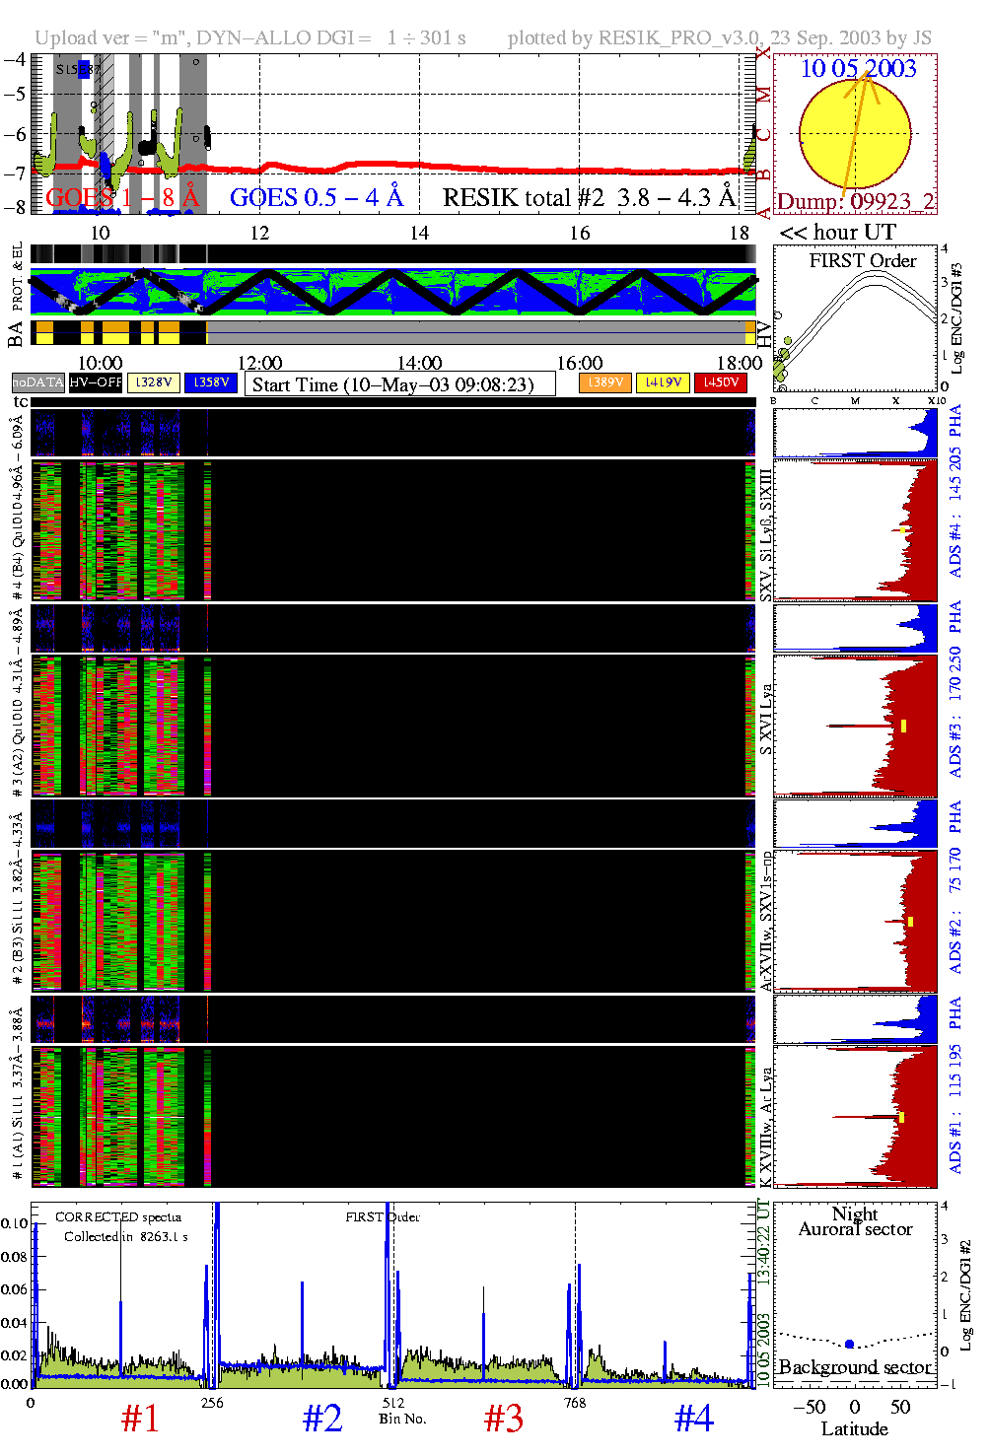Click the GOES 0.5 – 4 Å label
Image resolution: width=990 pixels, height=1456 pixels.
click(x=317, y=198)
